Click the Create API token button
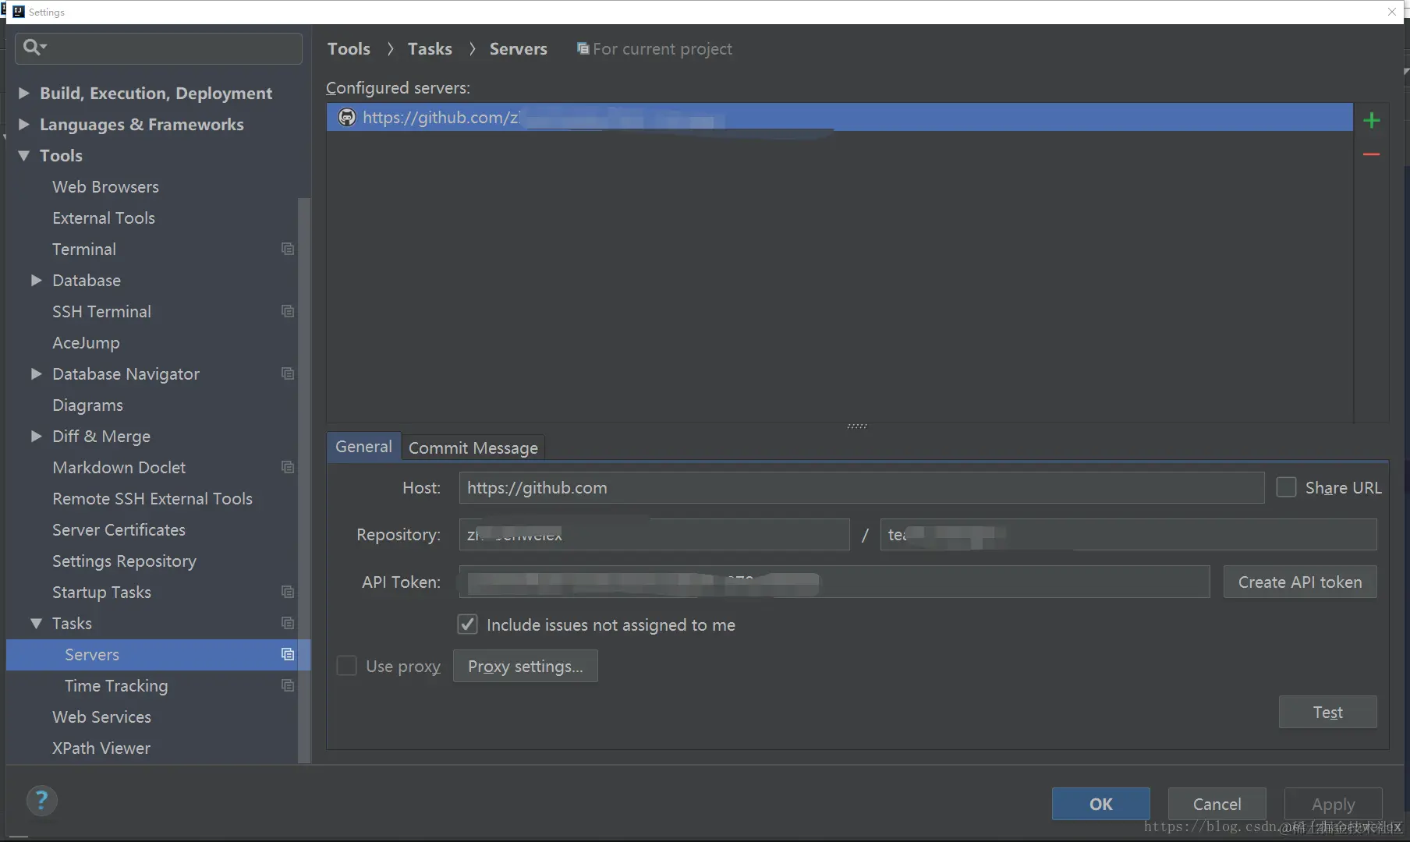 [1300, 582]
